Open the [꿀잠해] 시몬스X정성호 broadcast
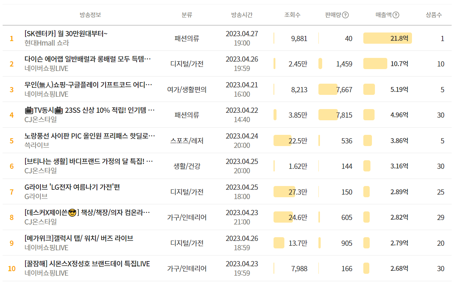Screen dimensions: 455x285 point(87,264)
